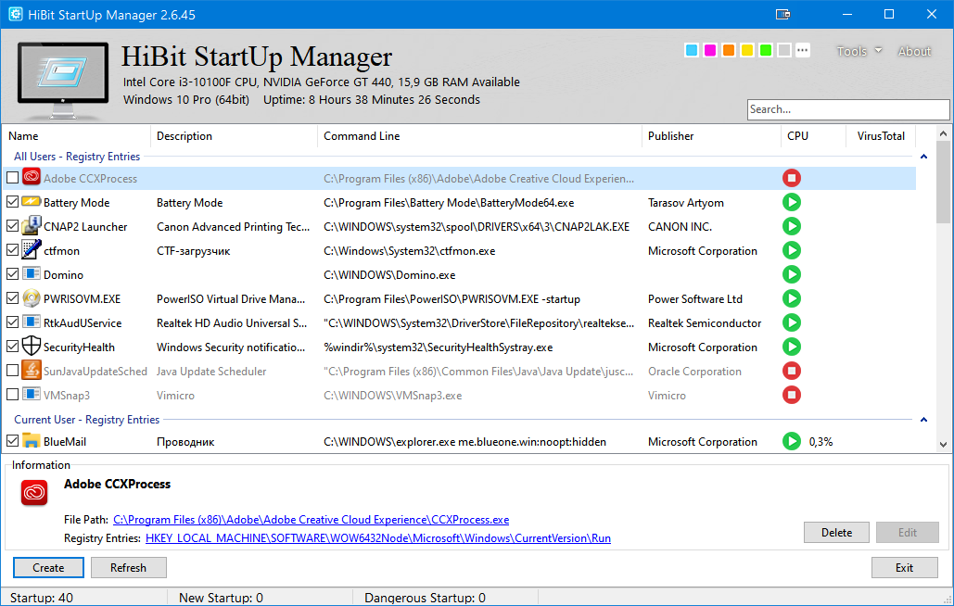Click the Domino window icon
Image resolution: width=954 pixels, height=606 pixels.
(x=31, y=273)
